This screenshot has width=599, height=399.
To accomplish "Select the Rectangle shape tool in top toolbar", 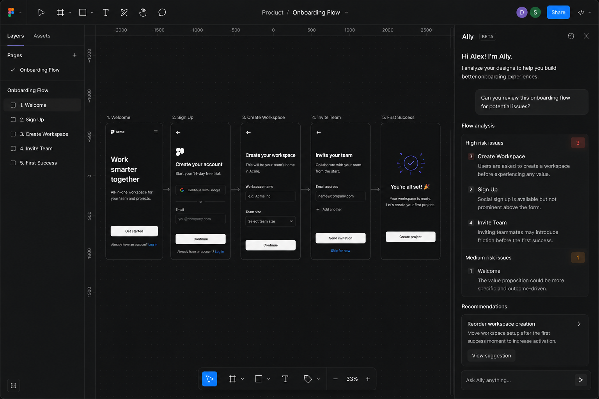I will click(x=83, y=12).
